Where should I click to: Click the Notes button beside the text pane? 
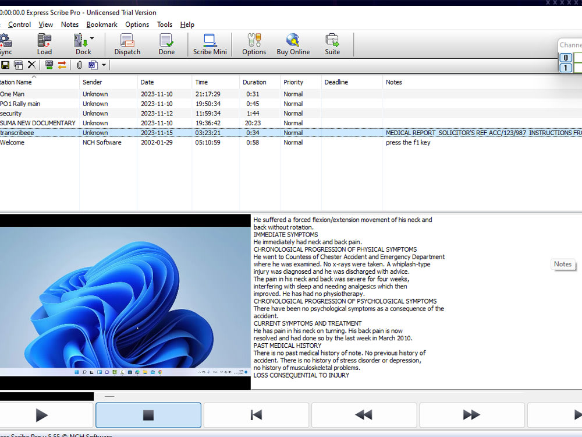point(563,264)
